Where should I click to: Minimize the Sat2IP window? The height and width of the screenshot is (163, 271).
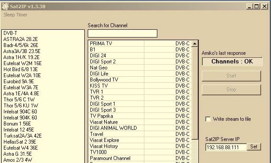pyautogui.click(x=249, y=6)
